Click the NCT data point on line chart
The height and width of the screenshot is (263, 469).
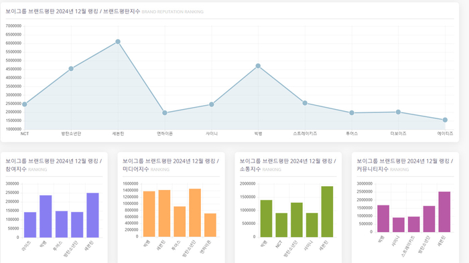pyautogui.click(x=25, y=104)
